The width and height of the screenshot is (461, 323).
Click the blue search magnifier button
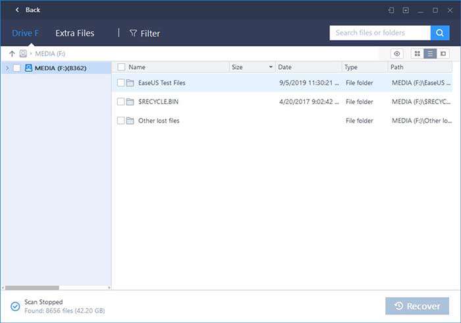pyautogui.click(x=440, y=33)
